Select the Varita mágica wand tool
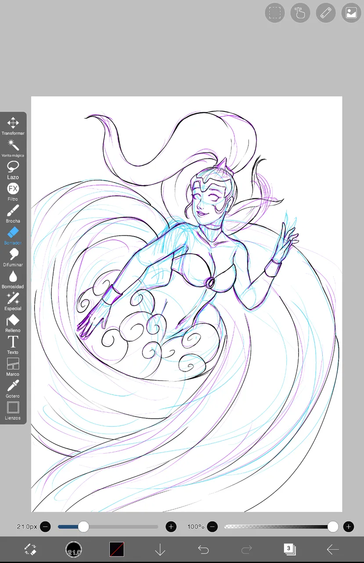364x563 pixels. [x=13, y=148]
